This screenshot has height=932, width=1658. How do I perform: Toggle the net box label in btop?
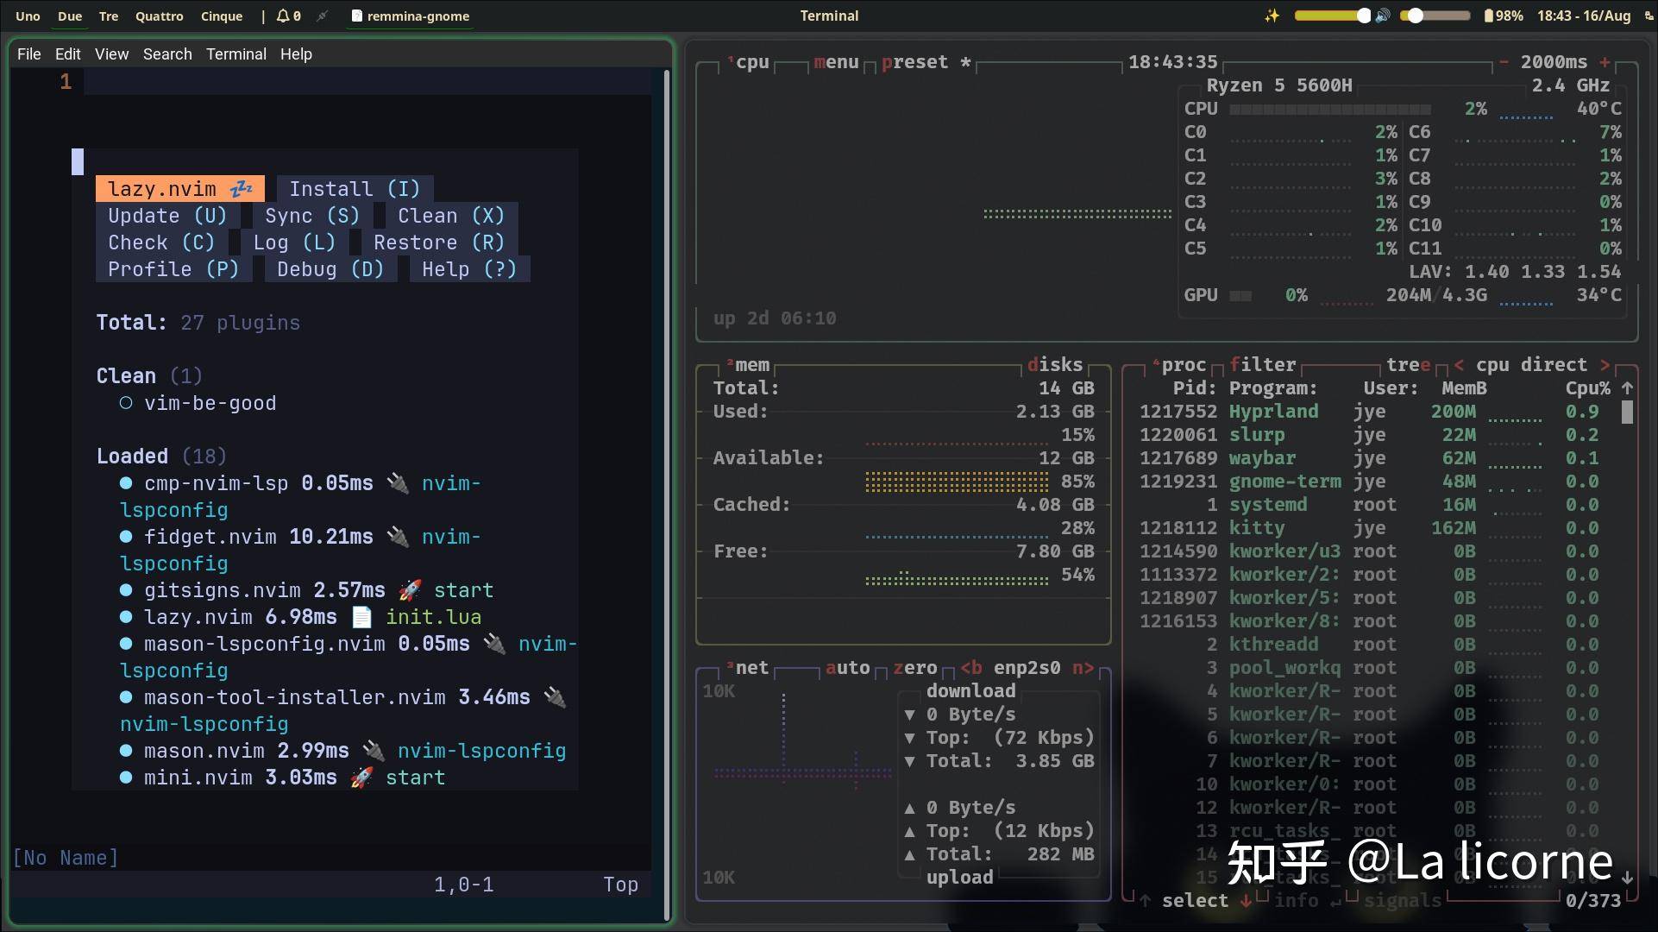coord(748,667)
